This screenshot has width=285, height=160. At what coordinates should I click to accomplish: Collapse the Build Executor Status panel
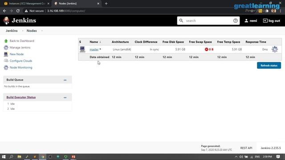(65, 98)
